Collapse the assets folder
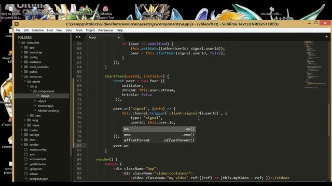Image resolution: width=332 pixels, height=186 pixels. click(25, 82)
